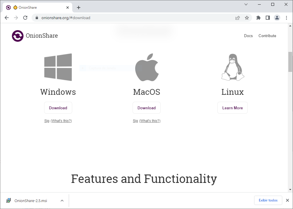The width and height of the screenshot is (293, 209).
Task: Close the downloads bar
Action: pos(287,200)
